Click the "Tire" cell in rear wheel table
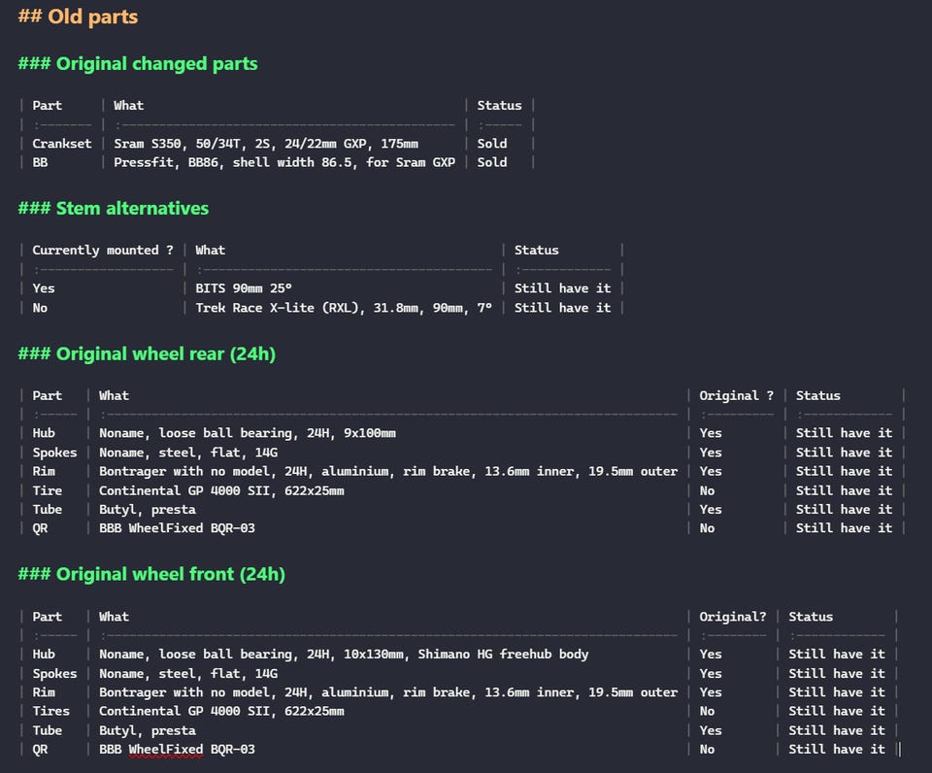Image resolution: width=932 pixels, height=773 pixels. click(48, 490)
